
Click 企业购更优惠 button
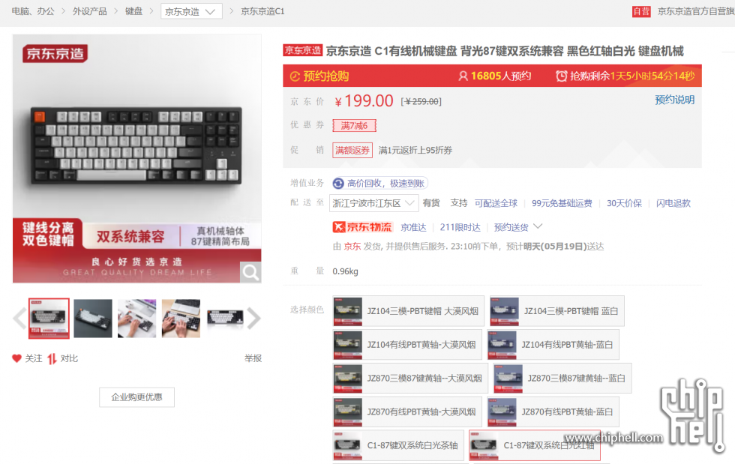(136, 397)
